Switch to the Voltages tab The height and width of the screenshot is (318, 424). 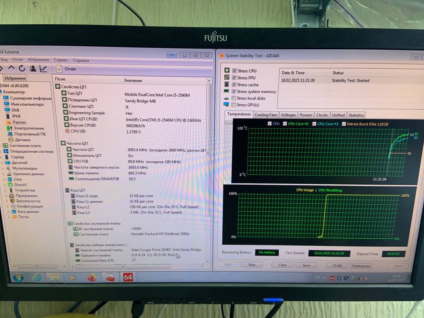click(288, 115)
